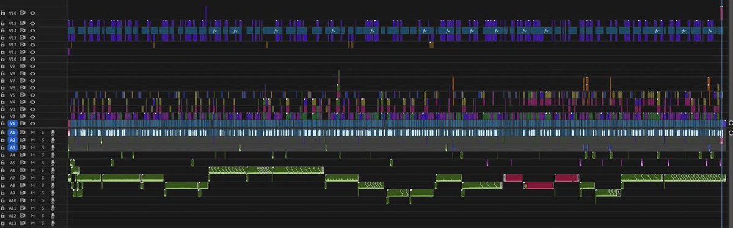Enable voice-over record on track A13

tap(53, 223)
